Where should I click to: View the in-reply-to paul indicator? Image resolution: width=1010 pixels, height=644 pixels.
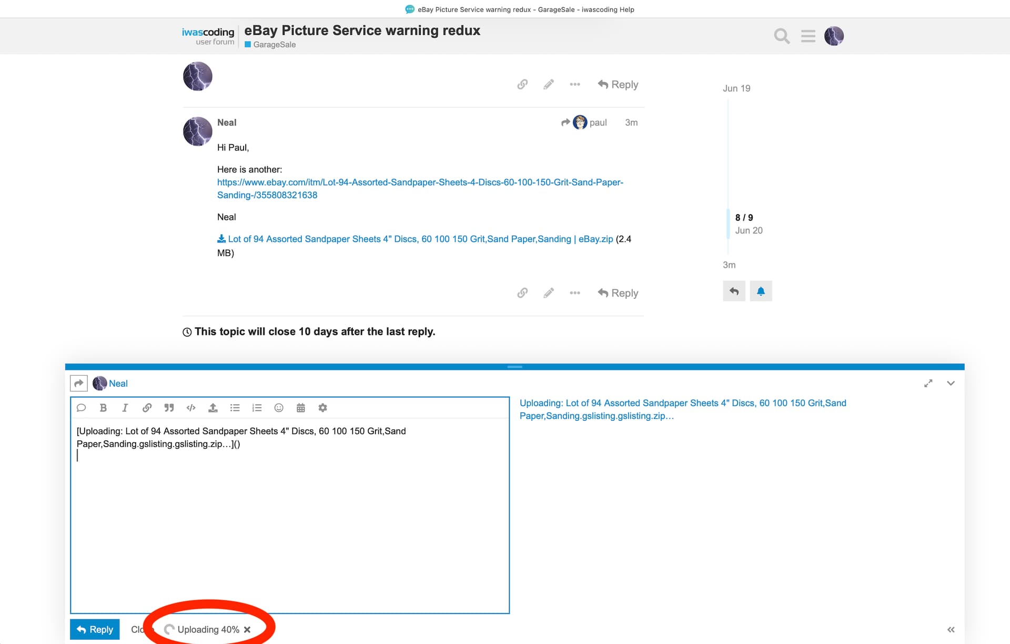pos(584,122)
